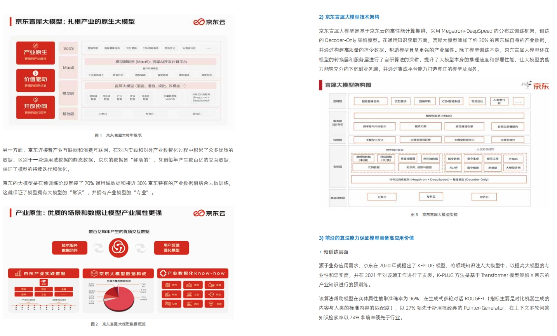Click the 模型层 label in Figure 1

pos(68,93)
